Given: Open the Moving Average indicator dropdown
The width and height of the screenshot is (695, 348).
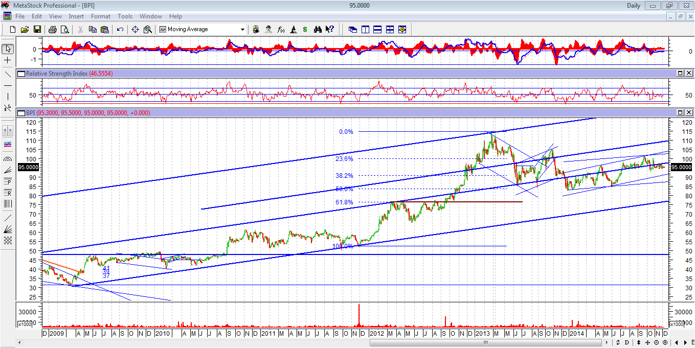Looking at the screenshot, I should tap(243, 29).
